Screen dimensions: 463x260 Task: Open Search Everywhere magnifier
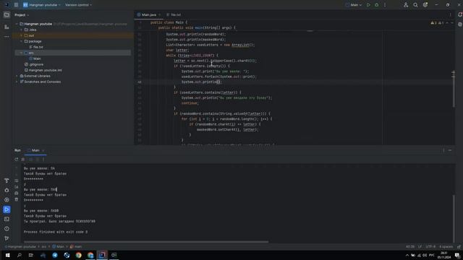pos(415,5)
